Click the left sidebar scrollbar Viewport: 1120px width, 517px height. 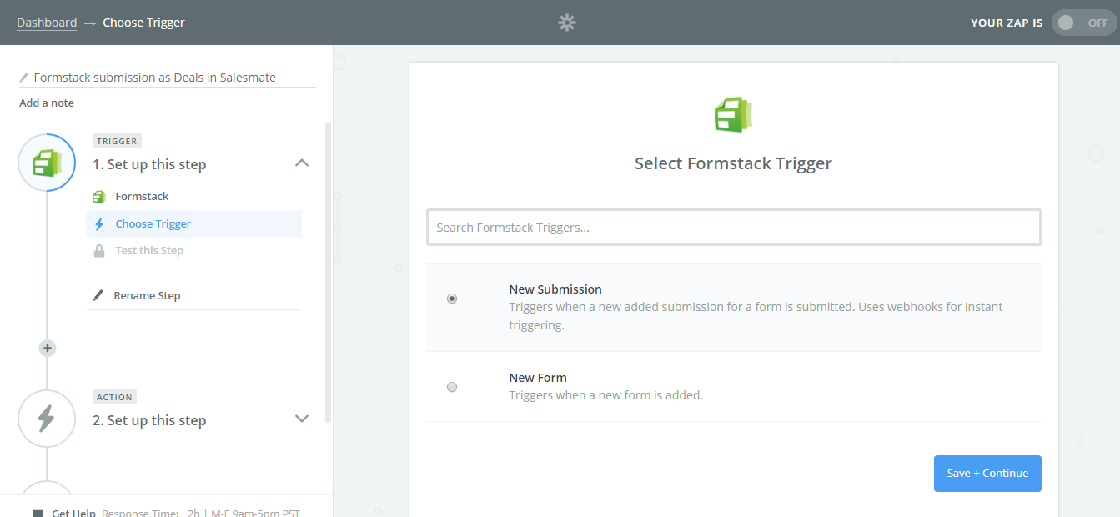coord(328,271)
